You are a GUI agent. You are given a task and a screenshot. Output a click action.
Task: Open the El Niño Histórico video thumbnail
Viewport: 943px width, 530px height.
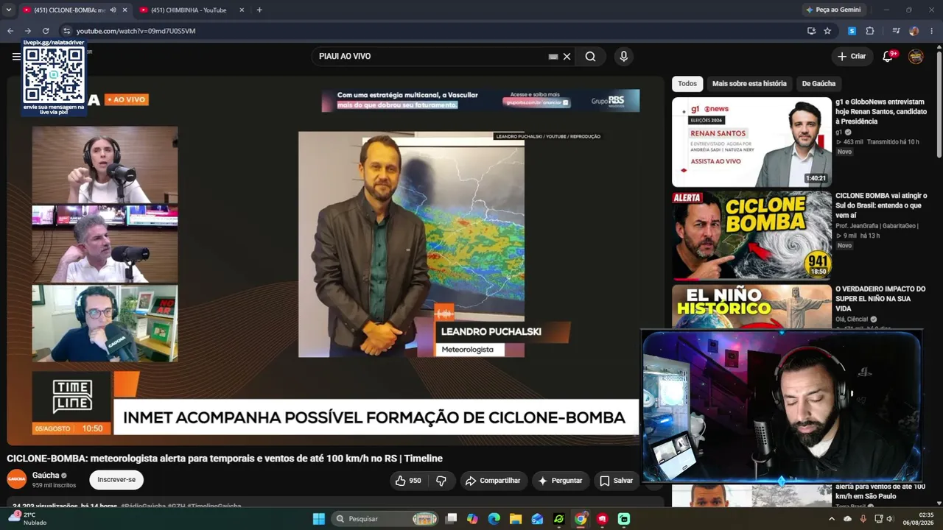tap(751, 307)
